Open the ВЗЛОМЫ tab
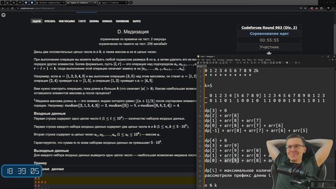336x189 pixels. point(94,21)
